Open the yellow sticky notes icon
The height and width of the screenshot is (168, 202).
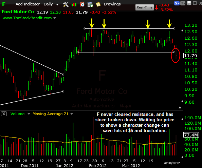[98, 4]
